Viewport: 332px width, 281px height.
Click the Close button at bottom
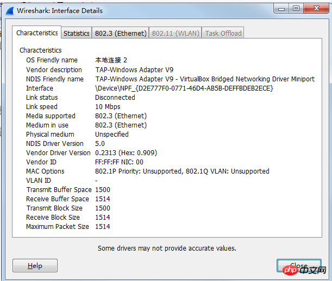tap(299, 266)
